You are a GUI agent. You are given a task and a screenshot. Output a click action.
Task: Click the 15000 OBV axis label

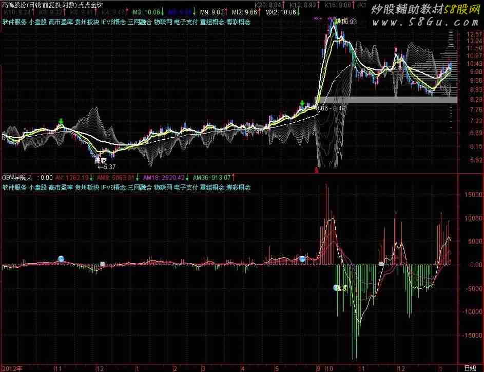(473, 195)
